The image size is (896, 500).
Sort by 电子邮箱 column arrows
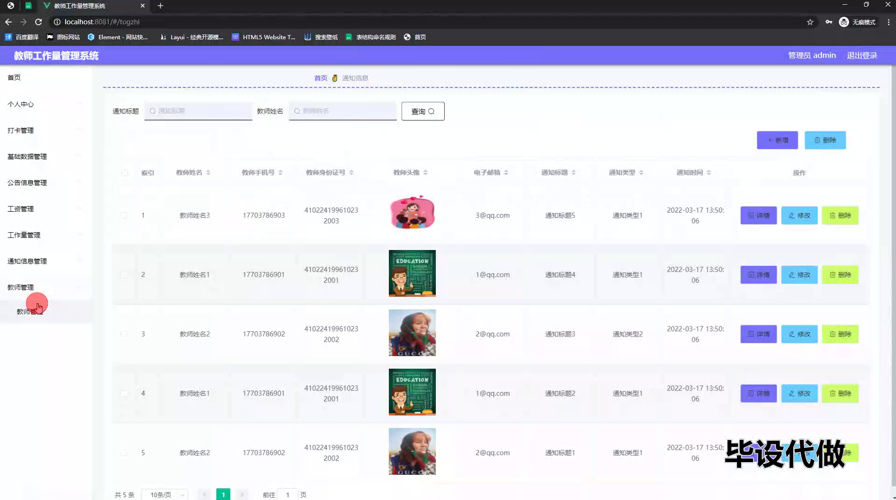coord(506,173)
